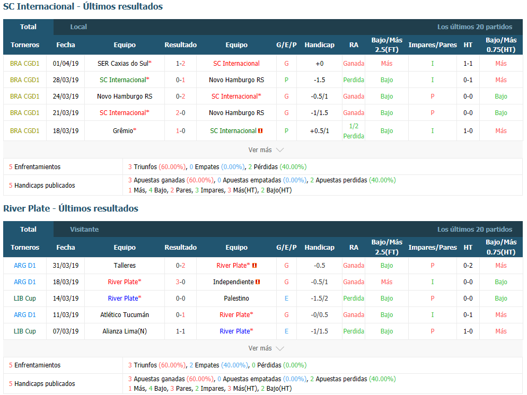Click '5 Enfrentamientos' under SC Internacional
The width and height of the screenshot is (527, 395).
34,167
